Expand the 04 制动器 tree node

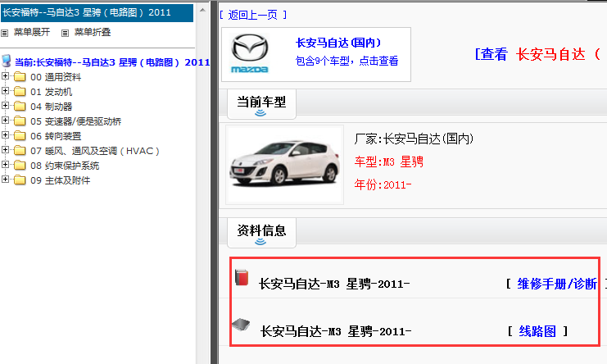(5, 105)
